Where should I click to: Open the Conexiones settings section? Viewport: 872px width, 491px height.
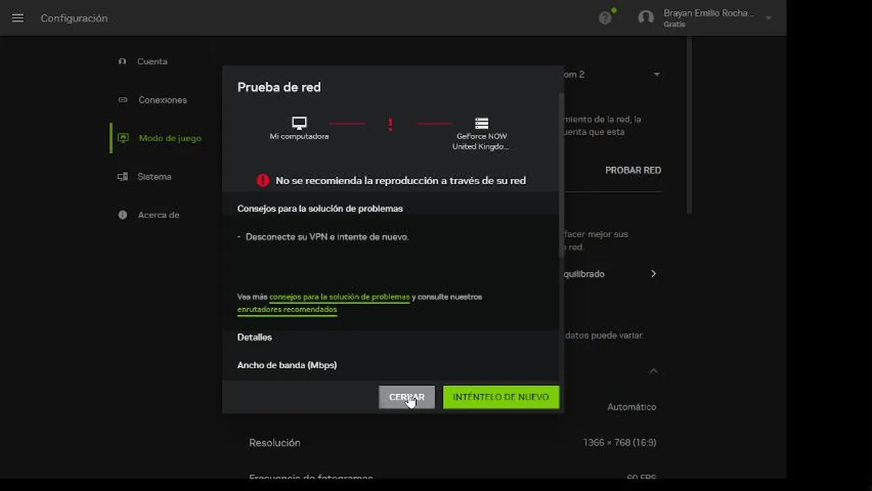(162, 100)
